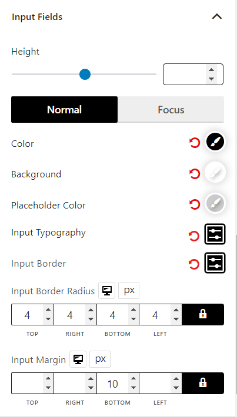Reset the Input Border setting
The image size is (237, 417).
click(x=194, y=264)
